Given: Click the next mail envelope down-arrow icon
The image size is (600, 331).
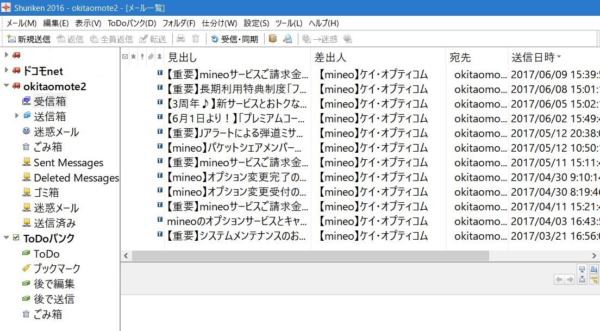Looking at the screenshot, I should point(582,279).
